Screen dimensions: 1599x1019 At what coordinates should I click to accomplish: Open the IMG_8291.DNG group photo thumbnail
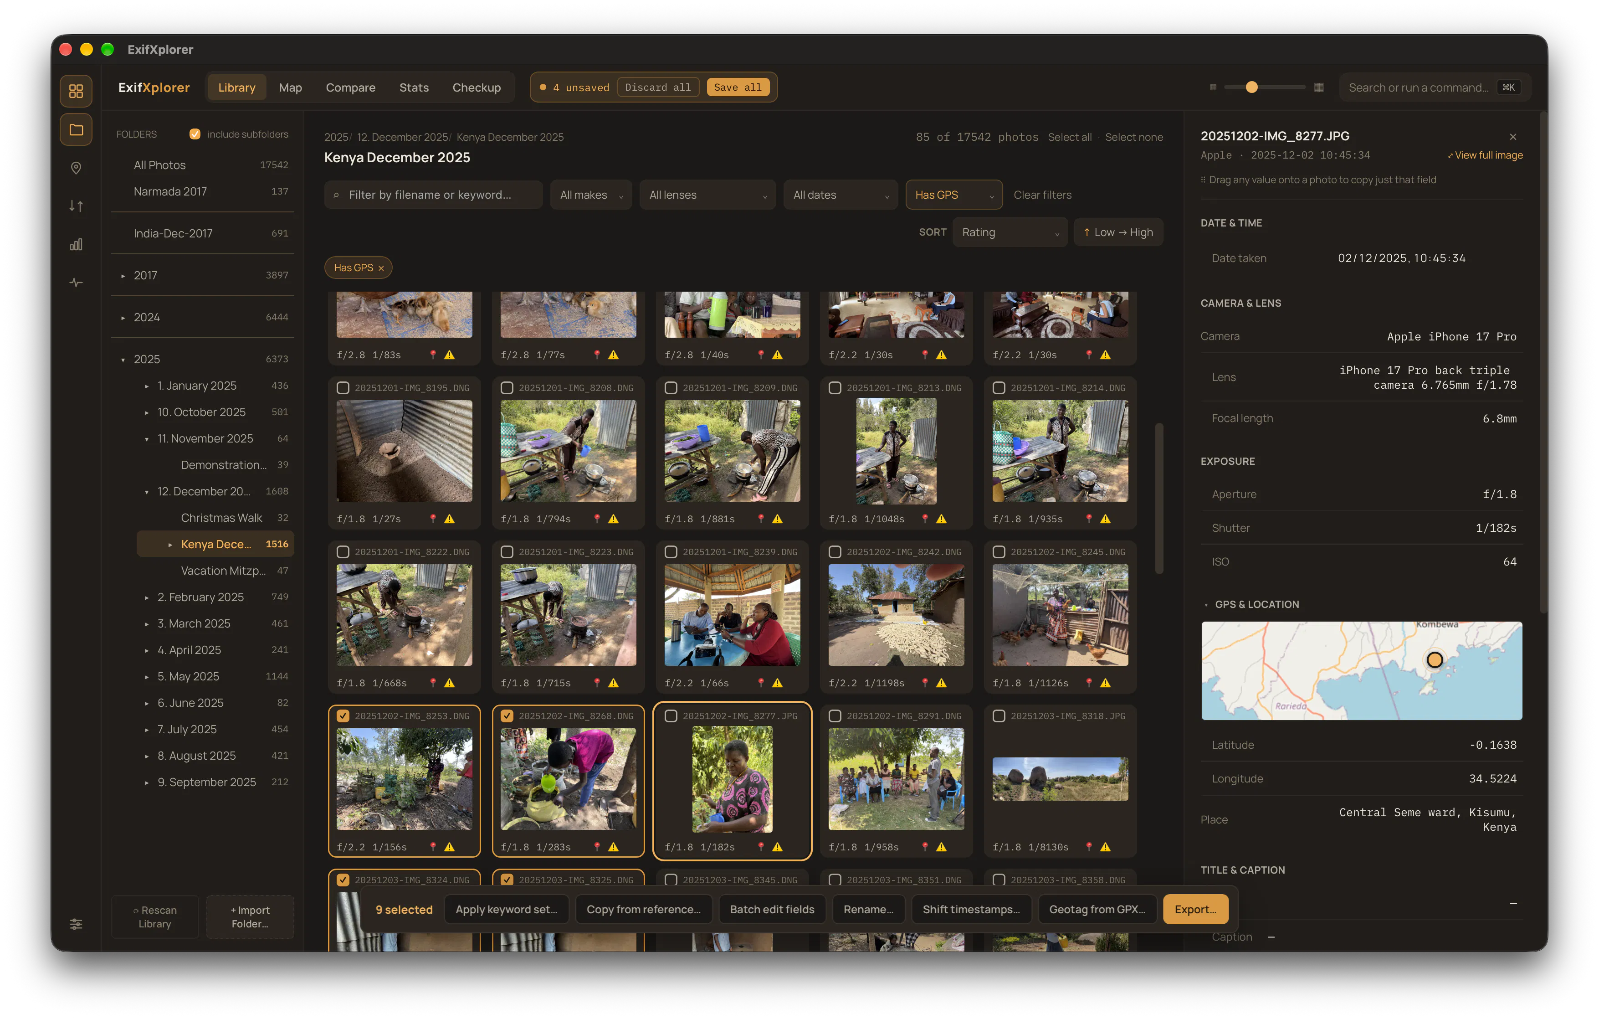pos(896,778)
